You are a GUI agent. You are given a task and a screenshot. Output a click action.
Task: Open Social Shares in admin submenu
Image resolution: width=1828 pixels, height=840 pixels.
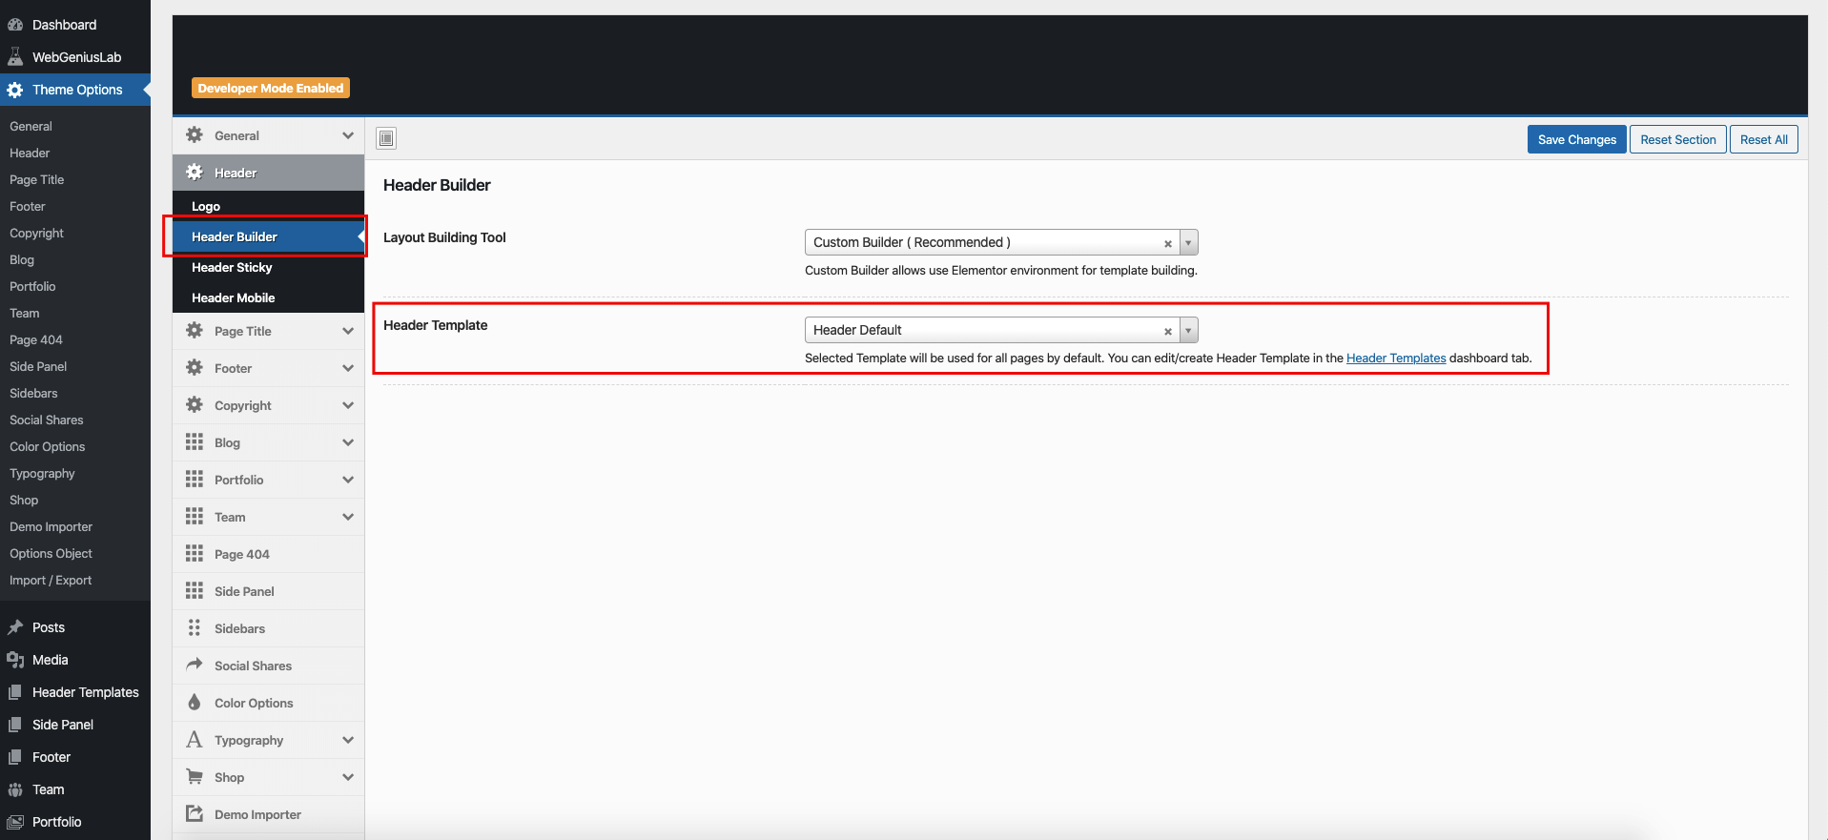tap(46, 420)
